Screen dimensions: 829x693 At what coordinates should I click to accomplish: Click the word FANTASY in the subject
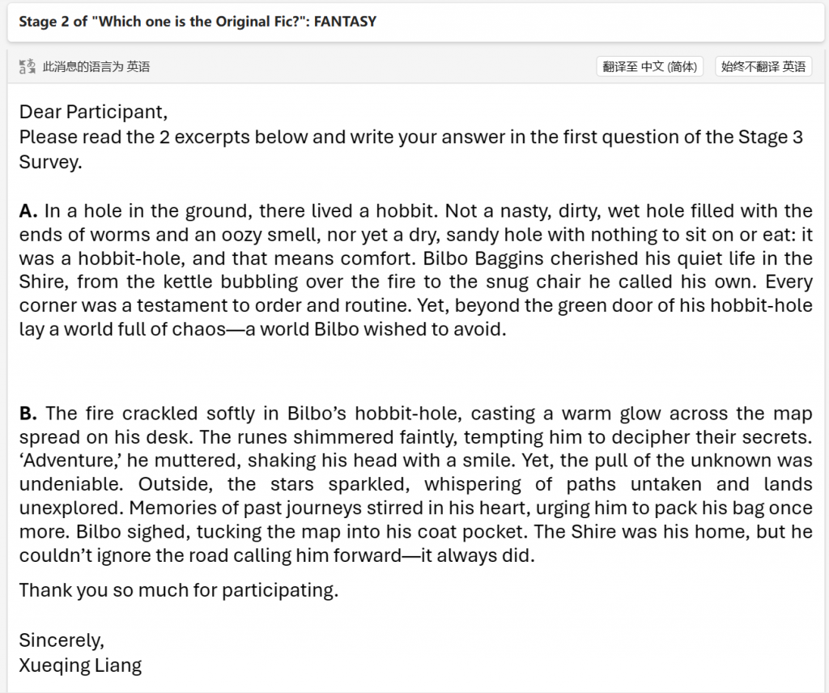coord(345,22)
